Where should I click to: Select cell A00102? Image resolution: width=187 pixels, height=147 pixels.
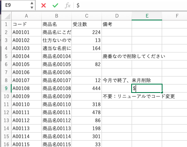[26, 40]
